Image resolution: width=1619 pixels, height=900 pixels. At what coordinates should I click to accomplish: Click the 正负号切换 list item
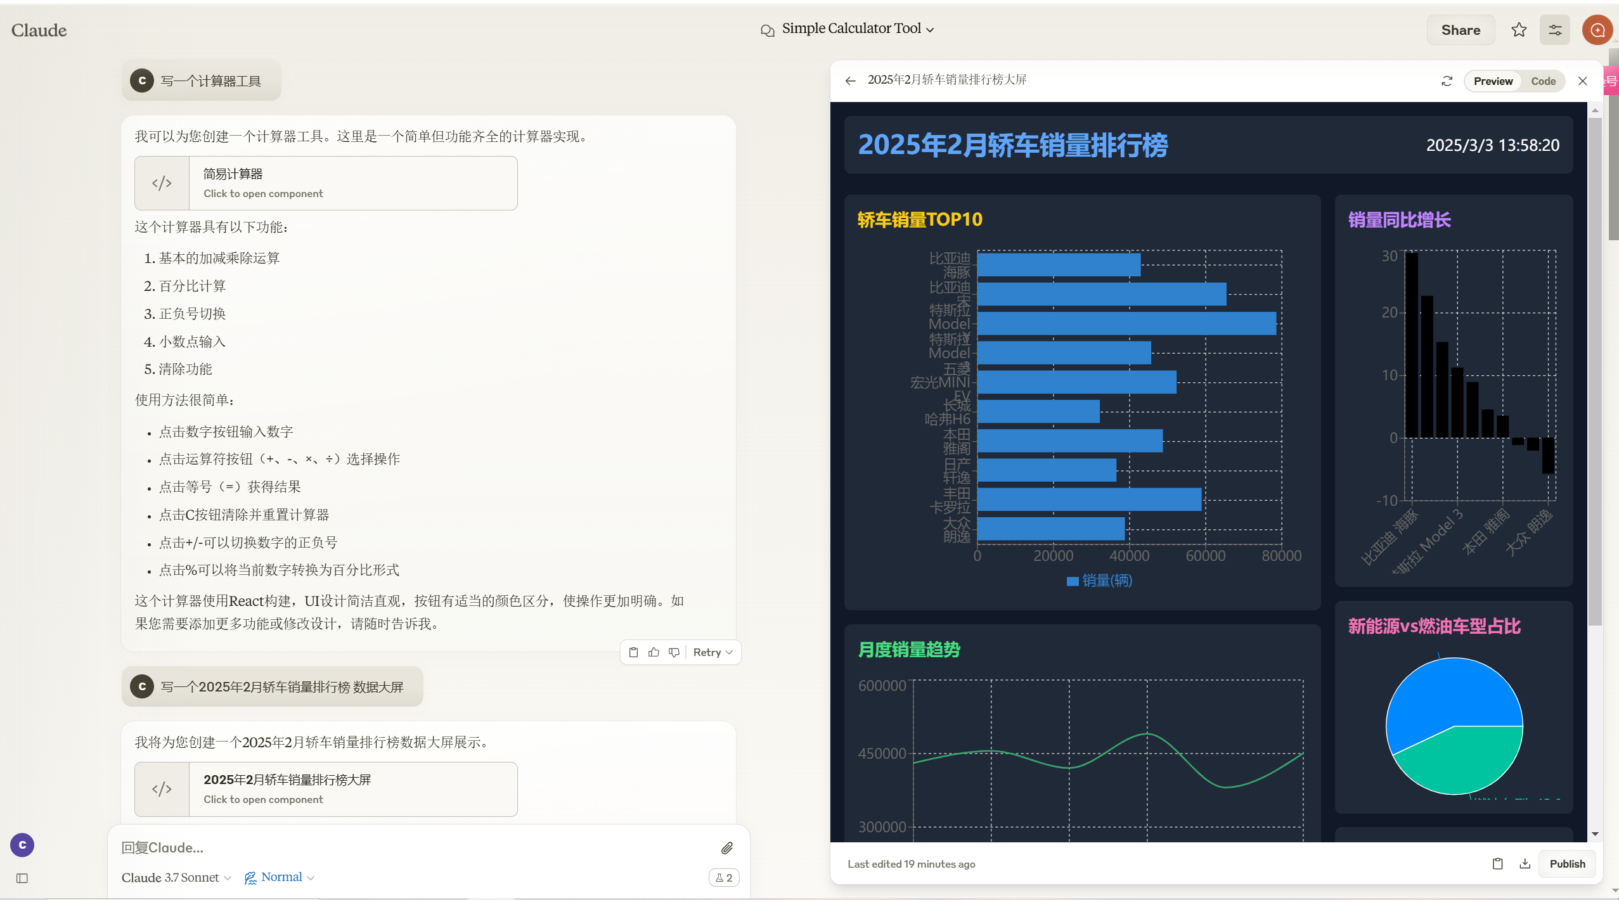(192, 314)
